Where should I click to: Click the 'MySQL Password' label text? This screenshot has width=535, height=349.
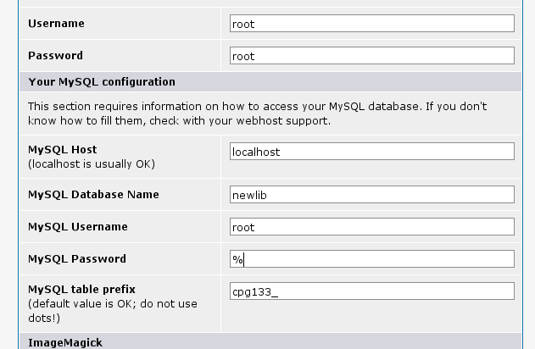76,259
